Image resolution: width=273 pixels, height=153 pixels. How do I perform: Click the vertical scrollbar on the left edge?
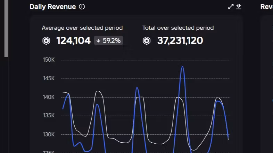click(x=6, y=28)
